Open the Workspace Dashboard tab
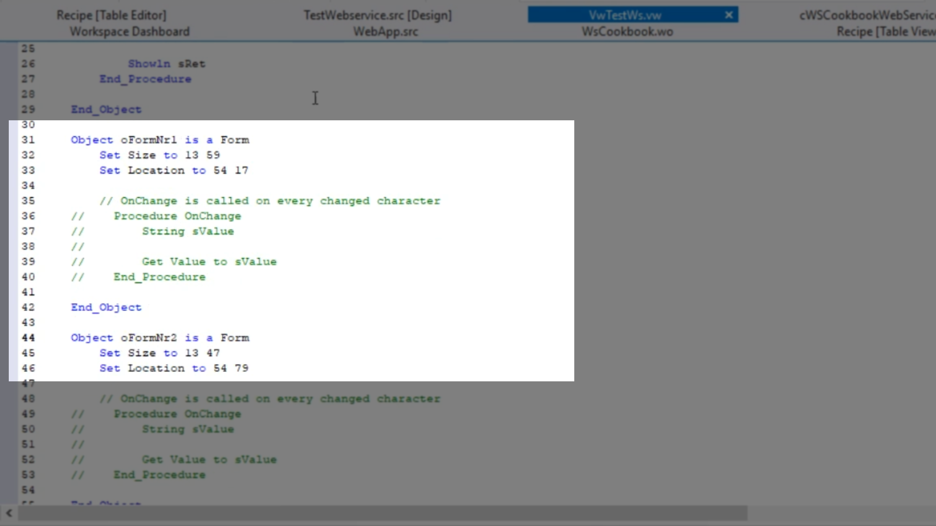The width and height of the screenshot is (936, 526). click(x=129, y=32)
